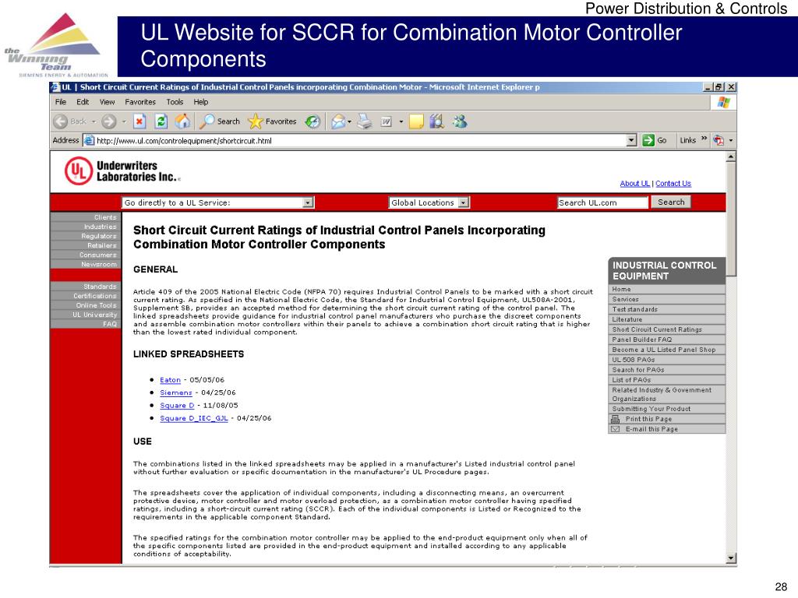Click the Research books icon
Viewport: 798px width, 598px height.
pos(437,121)
